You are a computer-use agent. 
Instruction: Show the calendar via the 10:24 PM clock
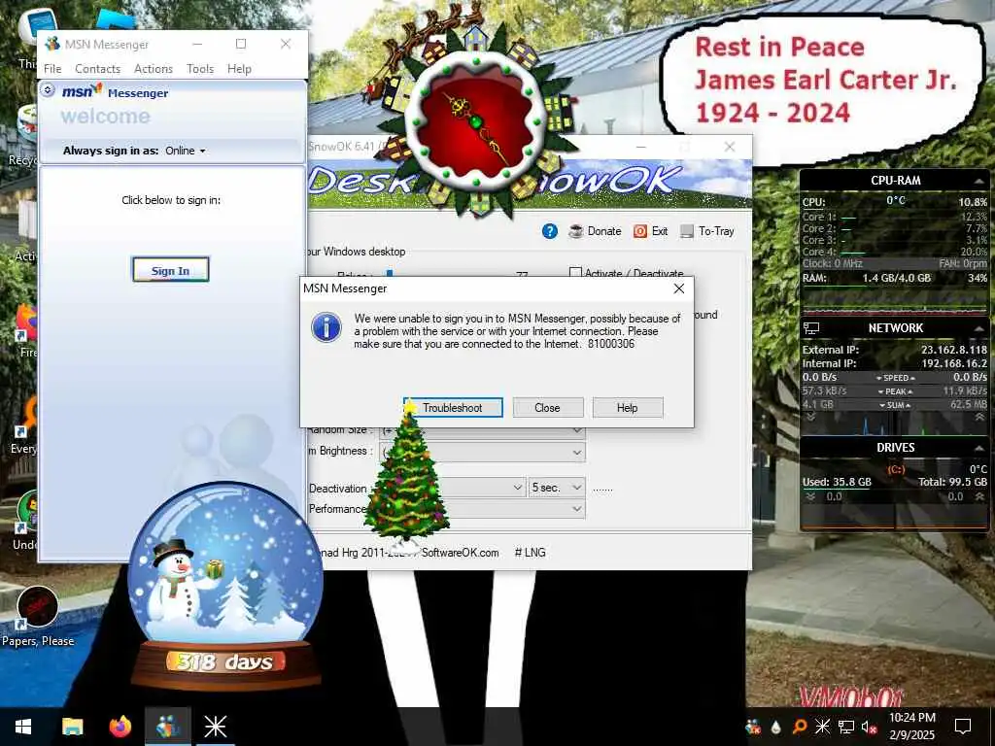coord(911,727)
